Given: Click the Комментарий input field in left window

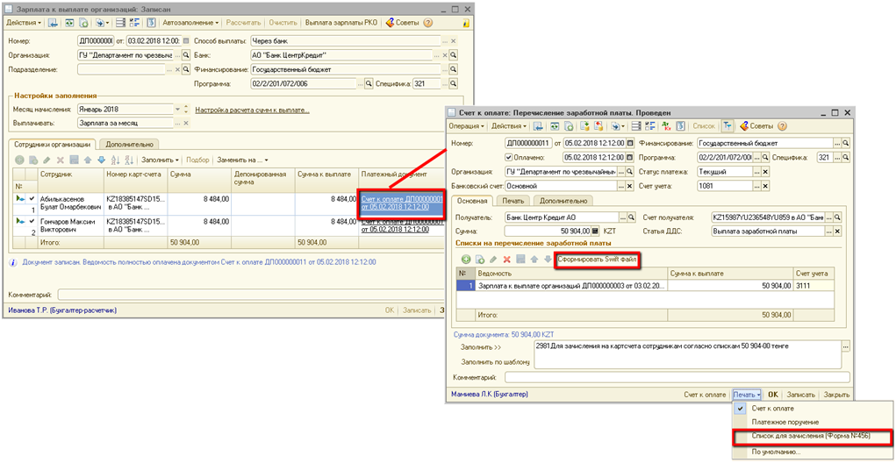Looking at the screenshot, I should point(246,295).
